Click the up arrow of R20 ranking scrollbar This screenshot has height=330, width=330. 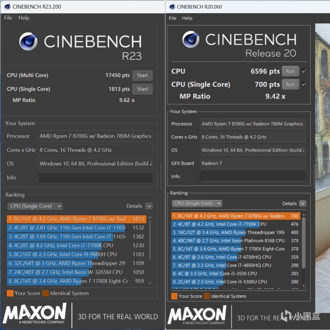coord(304,215)
